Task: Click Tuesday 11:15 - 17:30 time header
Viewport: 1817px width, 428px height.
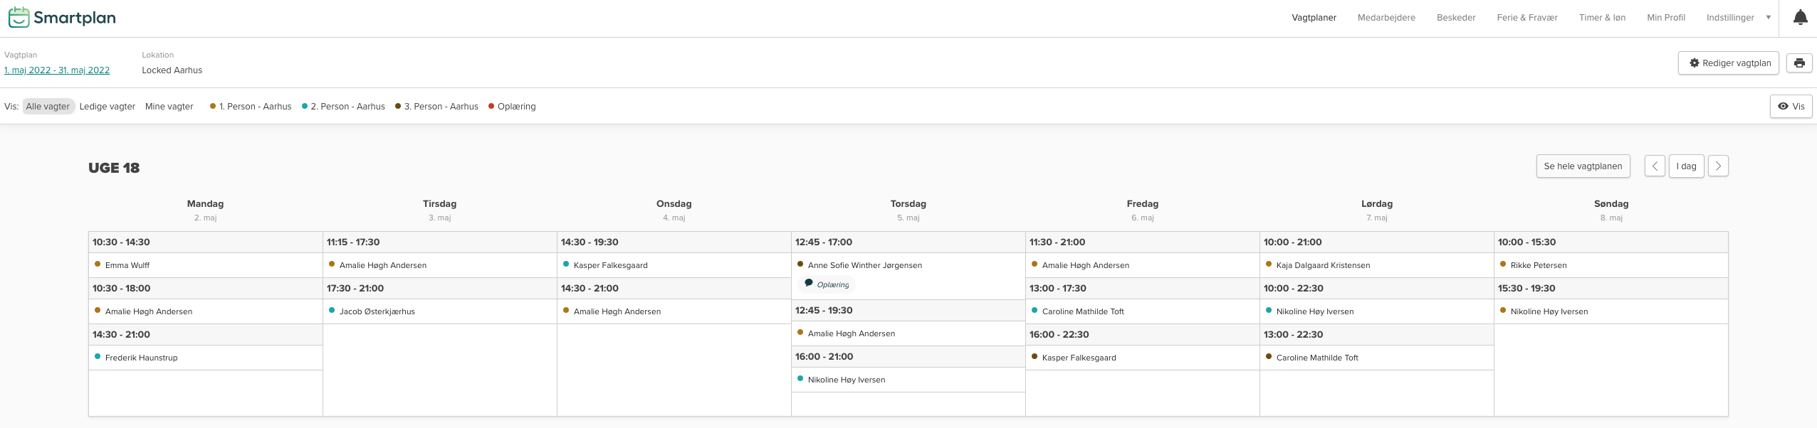Action: point(440,242)
